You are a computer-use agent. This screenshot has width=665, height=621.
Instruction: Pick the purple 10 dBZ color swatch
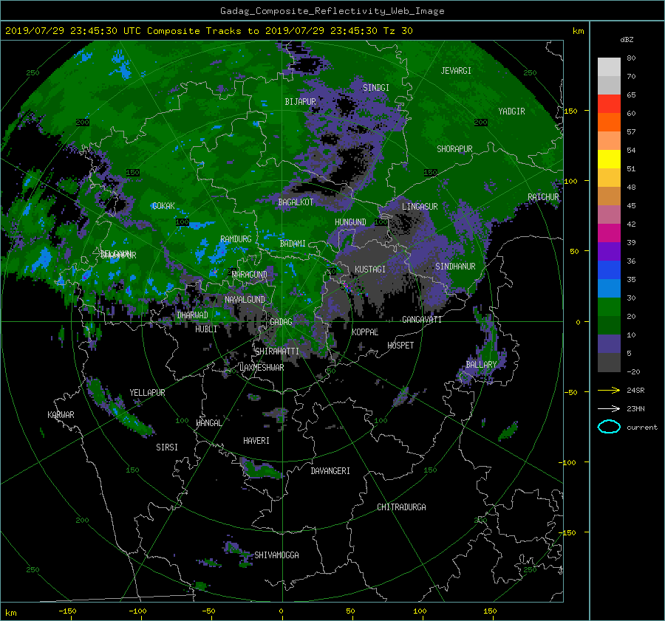pyautogui.click(x=609, y=343)
